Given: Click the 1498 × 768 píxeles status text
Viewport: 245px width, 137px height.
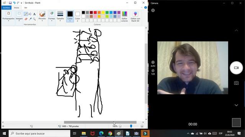Looking at the screenshot, I should point(70,126).
